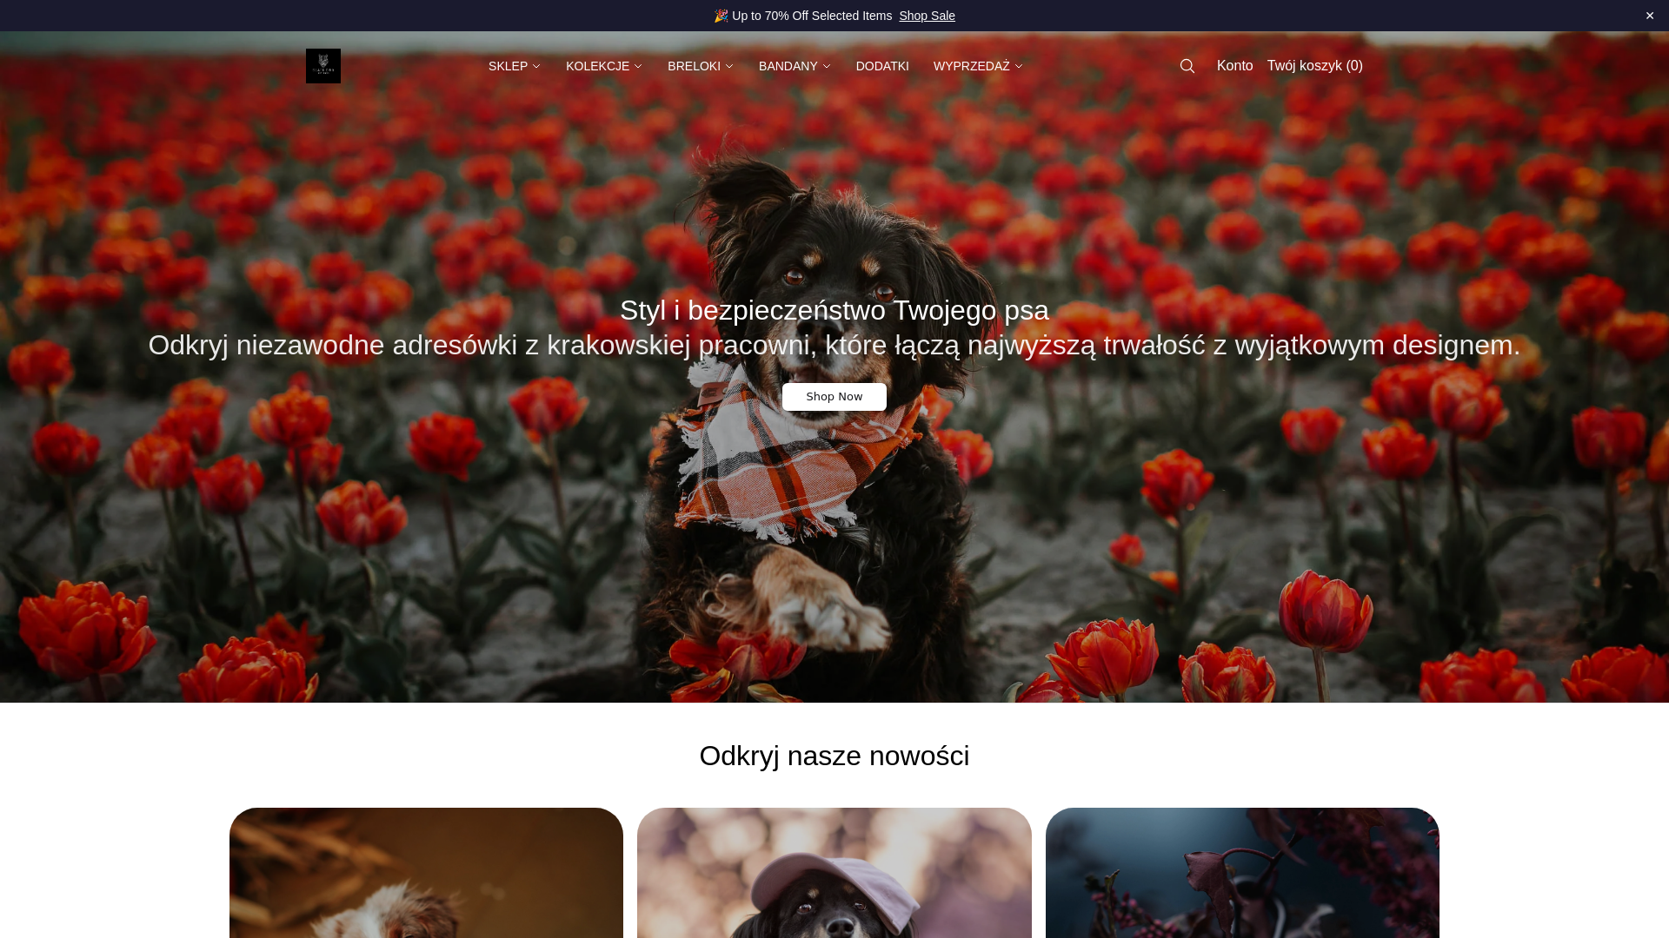
Task: Open the Konto account link
Action: [1234, 66]
